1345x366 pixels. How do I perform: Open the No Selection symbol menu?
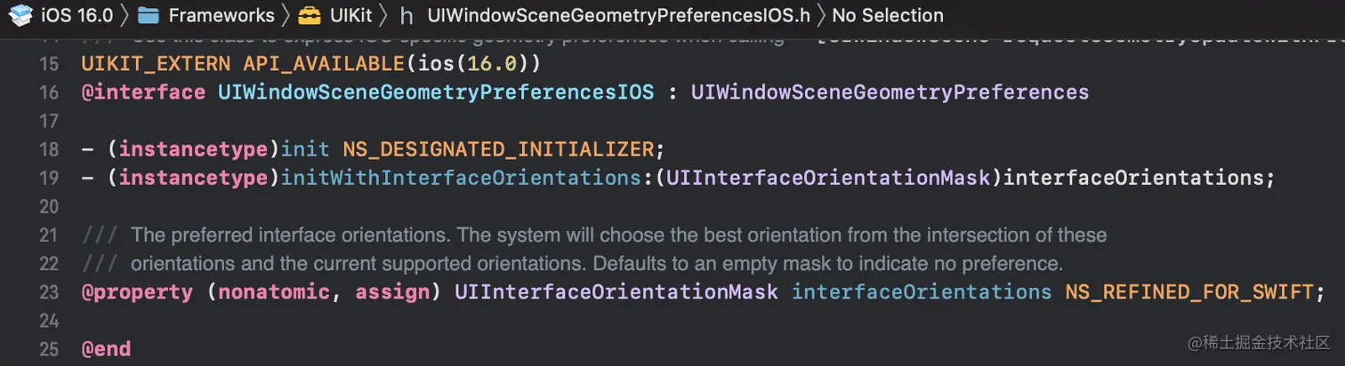pyautogui.click(x=887, y=15)
